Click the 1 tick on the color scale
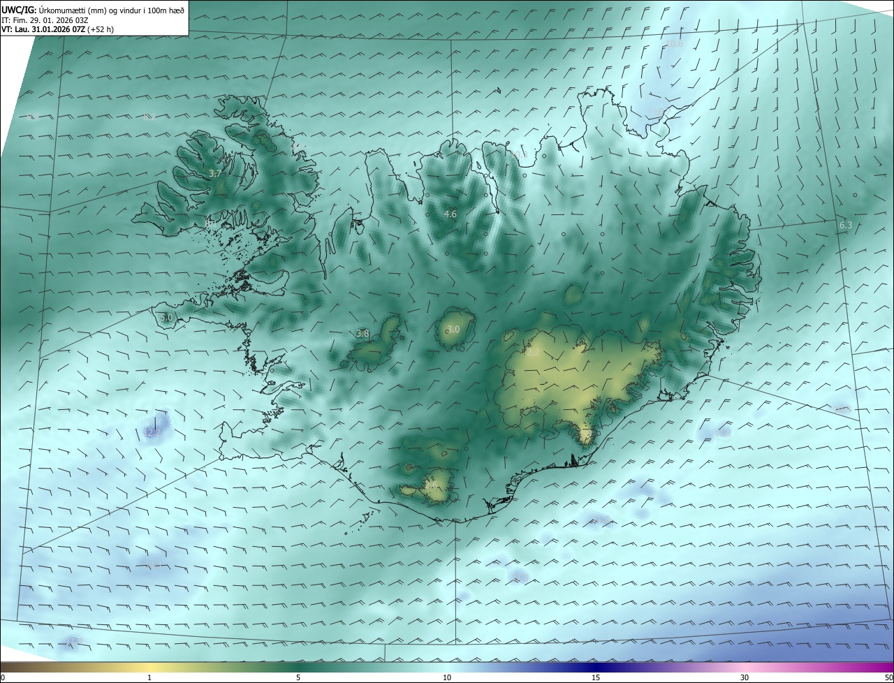The image size is (894, 683). click(x=149, y=677)
